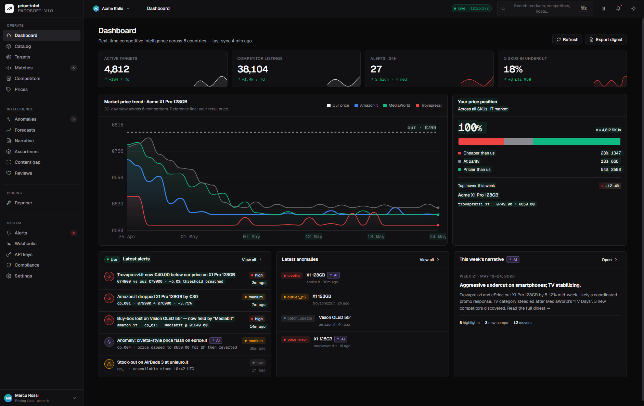Click the API keys key icon

[9, 255]
